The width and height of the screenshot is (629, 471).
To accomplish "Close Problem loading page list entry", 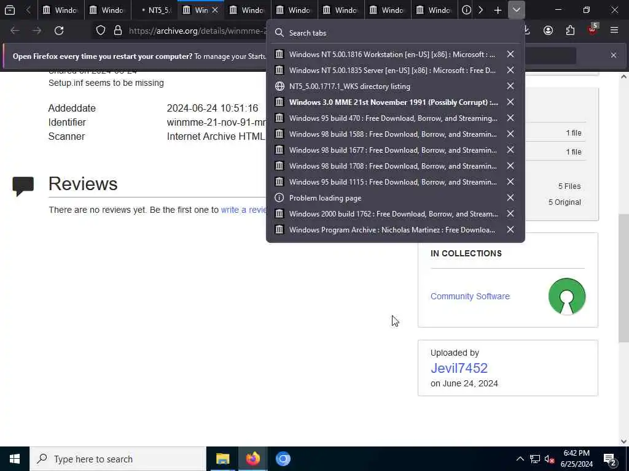I will pyautogui.click(x=510, y=198).
